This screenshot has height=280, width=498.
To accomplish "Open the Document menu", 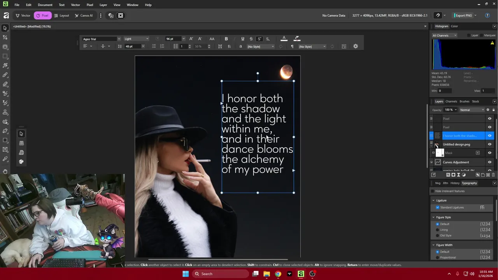I will point(45,5).
